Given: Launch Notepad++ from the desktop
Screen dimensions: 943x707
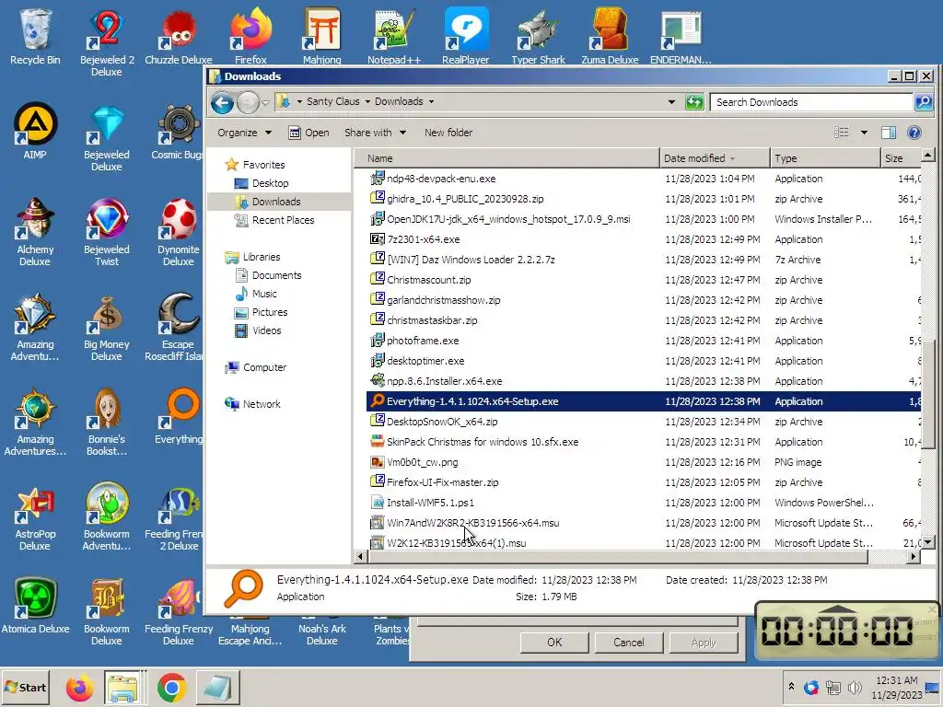Looking at the screenshot, I should click(394, 36).
